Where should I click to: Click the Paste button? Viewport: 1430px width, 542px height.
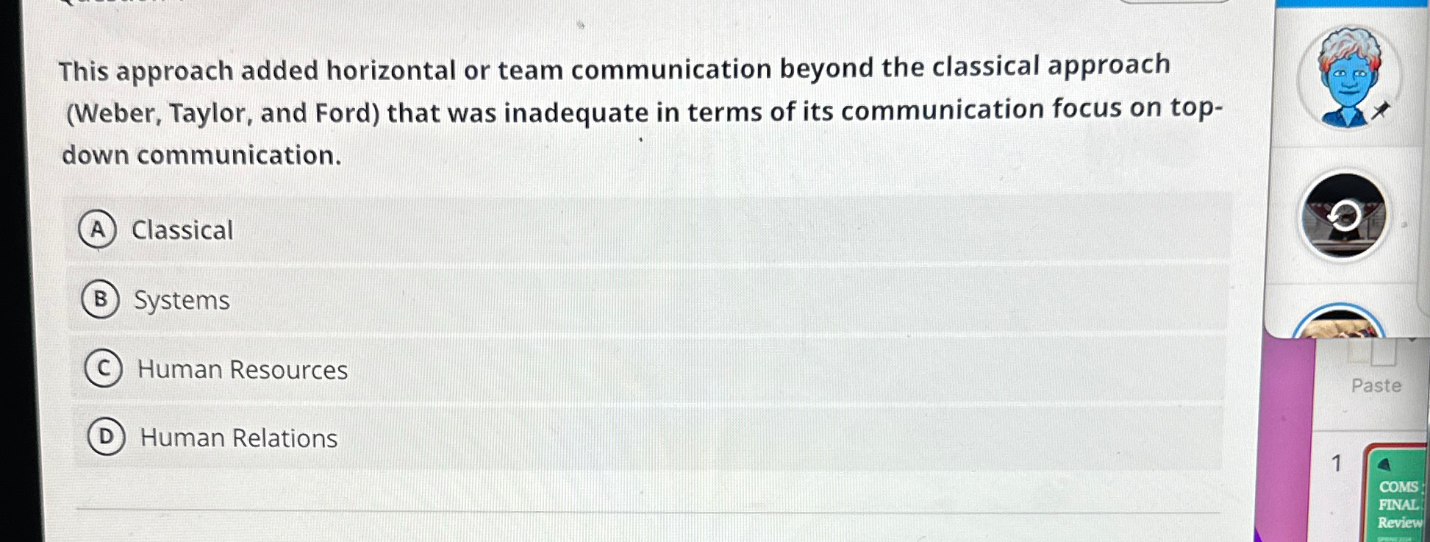(1376, 385)
